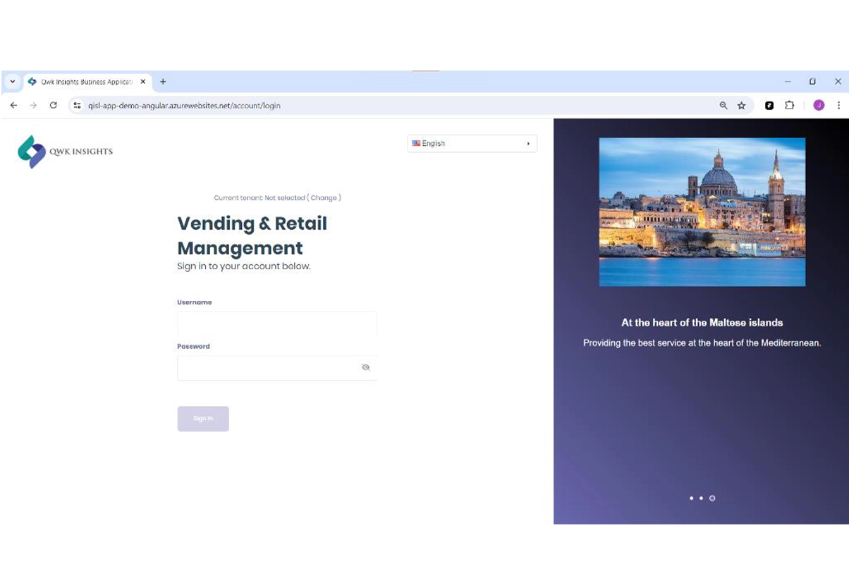Image resolution: width=849 pixels, height=578 pixels.
Task: Select the third carousel indicator dot
Action: pos(712,498)
